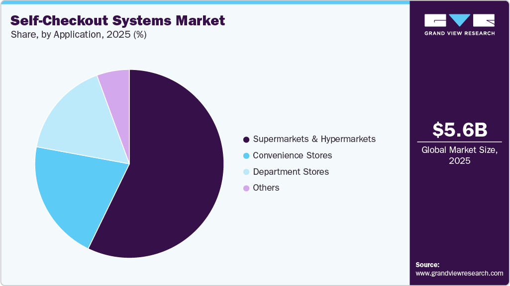
Task: Select the Convenience Stores legend bullet
Action: point(246,155)
